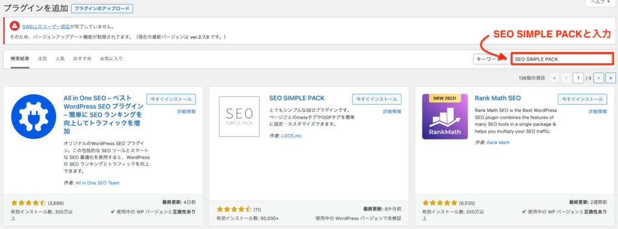Switch to the 人気 tab

pyautogui.click(x=60, y=59)
